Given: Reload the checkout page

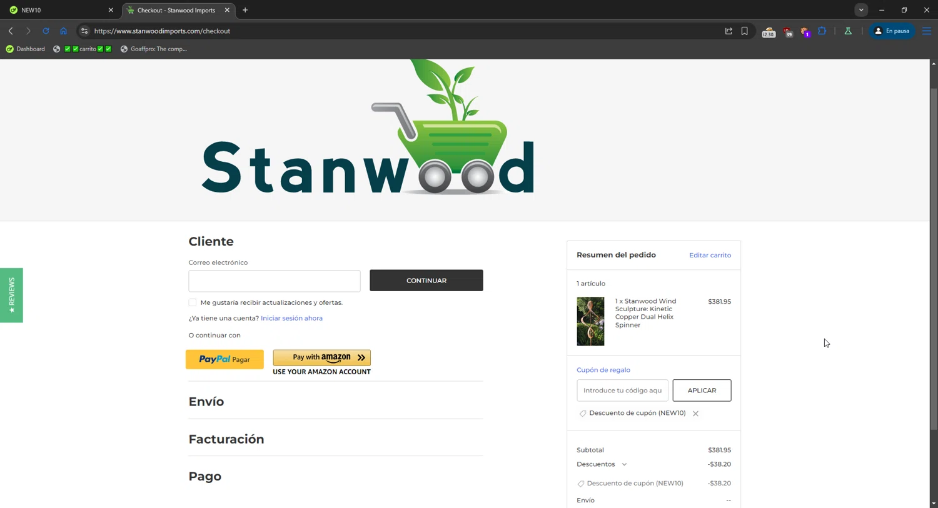Looking at the screenshot, I should point(46,31).
